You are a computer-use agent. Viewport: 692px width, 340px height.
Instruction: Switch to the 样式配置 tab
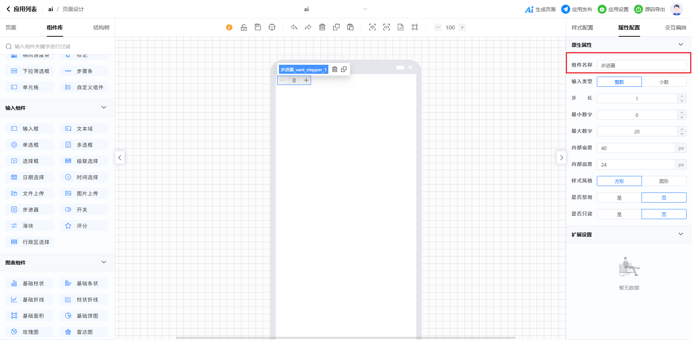pos(582,28)
